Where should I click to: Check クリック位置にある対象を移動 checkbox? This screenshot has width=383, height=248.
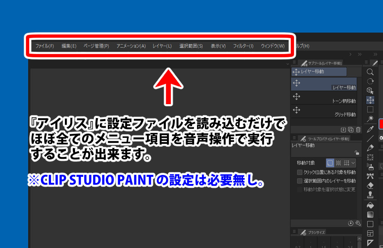[x=299, y=172]
